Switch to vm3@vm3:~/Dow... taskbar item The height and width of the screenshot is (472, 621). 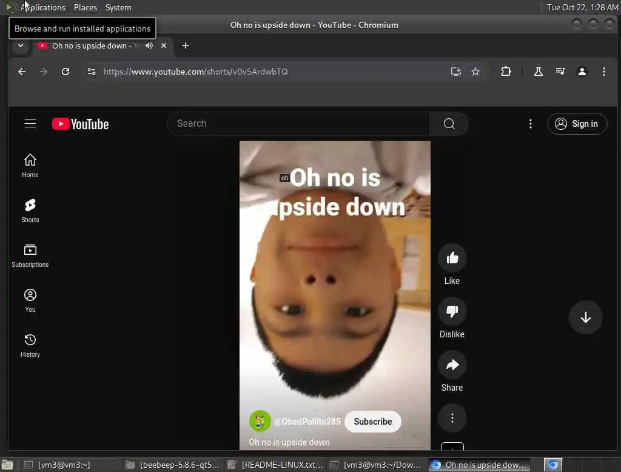[x=376, y=465]
